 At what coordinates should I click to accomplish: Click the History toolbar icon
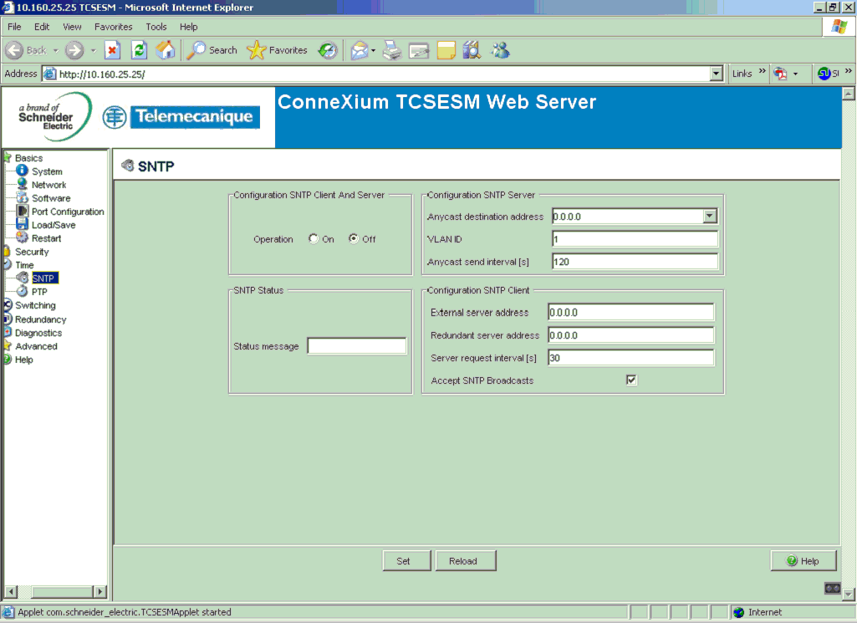328,50
